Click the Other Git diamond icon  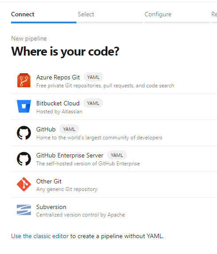tap(24, 184)
